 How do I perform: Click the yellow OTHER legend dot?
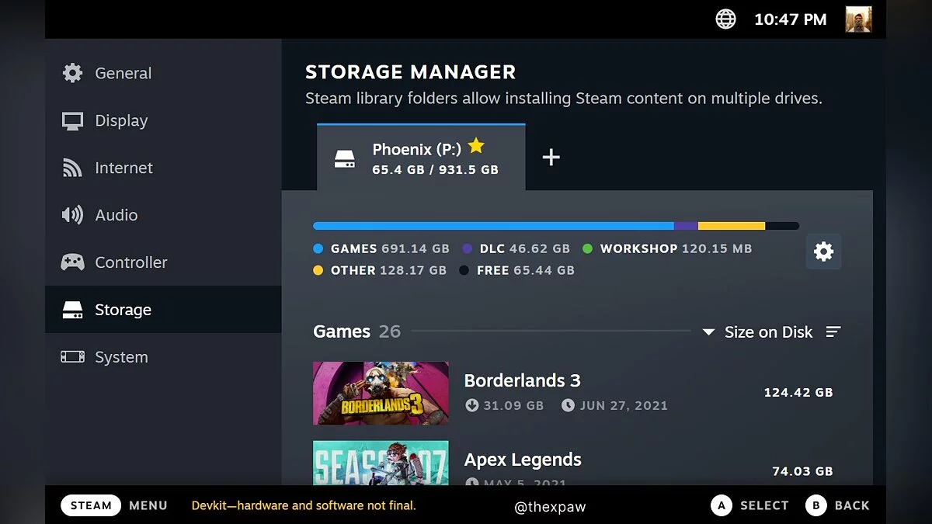coord(318,271)
